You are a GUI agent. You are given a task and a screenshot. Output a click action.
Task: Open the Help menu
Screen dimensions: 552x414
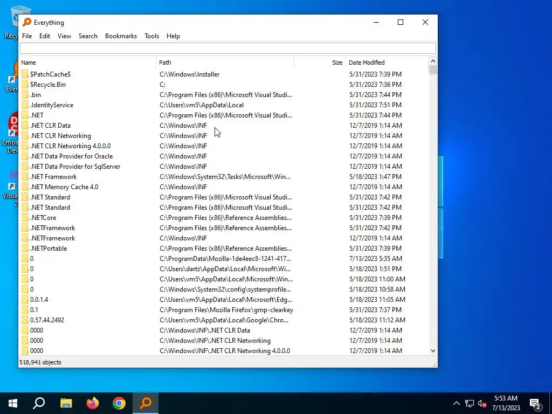(x=173, y=36)
